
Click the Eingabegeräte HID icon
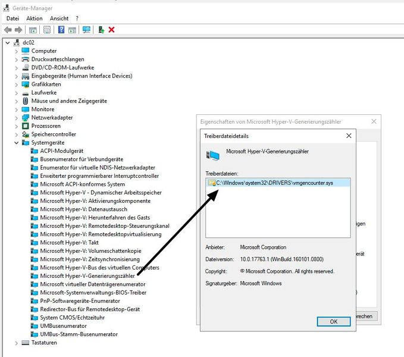click(x=25, y=76)
